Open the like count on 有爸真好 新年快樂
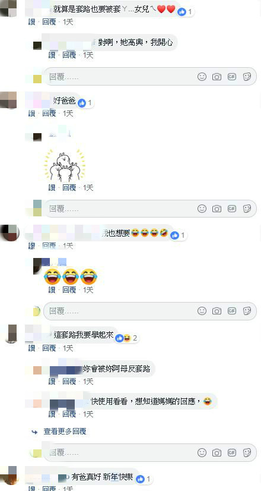261x491 pixels. 144,479
